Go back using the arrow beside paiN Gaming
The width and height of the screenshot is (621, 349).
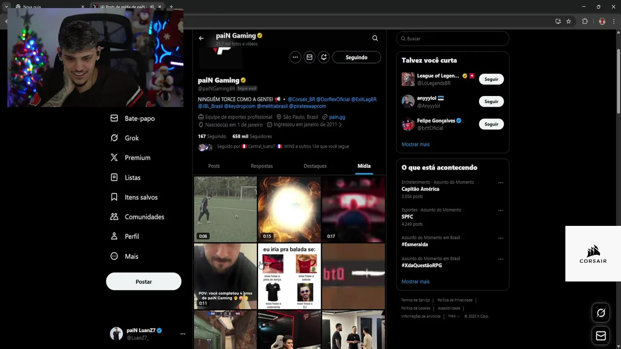pos(201,38)
